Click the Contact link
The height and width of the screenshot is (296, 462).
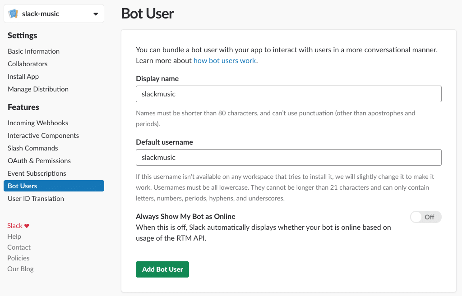click(19, 247)
